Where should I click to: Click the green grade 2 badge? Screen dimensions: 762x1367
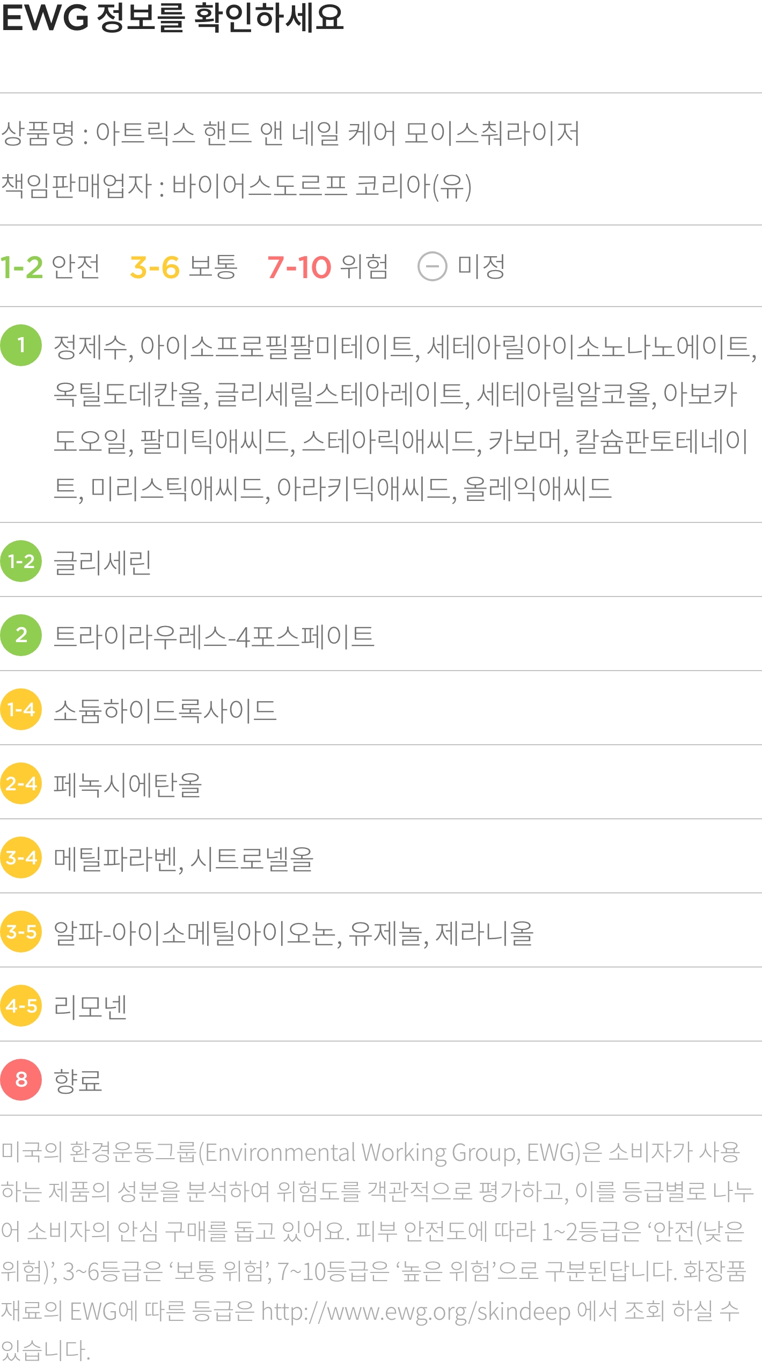[21, 635]
